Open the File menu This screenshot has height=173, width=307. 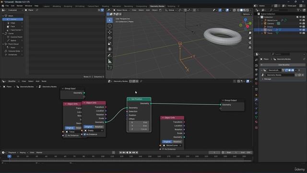(x=7, y=6)
